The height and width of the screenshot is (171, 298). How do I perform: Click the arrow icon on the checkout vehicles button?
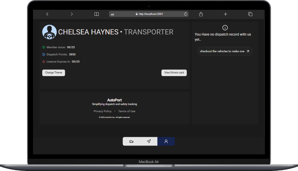247,51
